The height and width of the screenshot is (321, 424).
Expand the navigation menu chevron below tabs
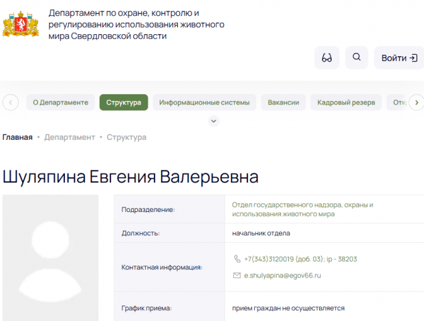pos(213,121)
